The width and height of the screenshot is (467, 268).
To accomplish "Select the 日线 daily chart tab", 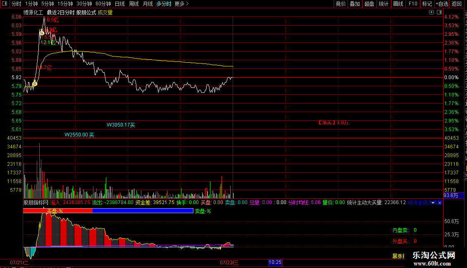I will [x=120, y=4].
